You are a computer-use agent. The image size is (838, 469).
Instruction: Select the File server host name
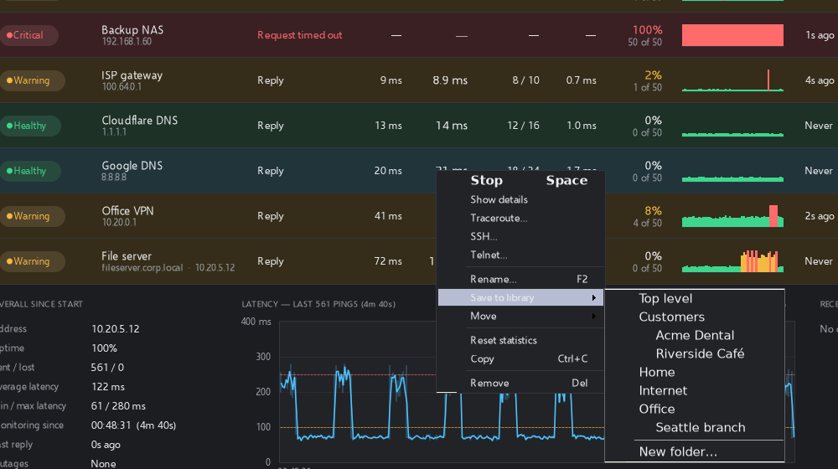click(127, 256)
